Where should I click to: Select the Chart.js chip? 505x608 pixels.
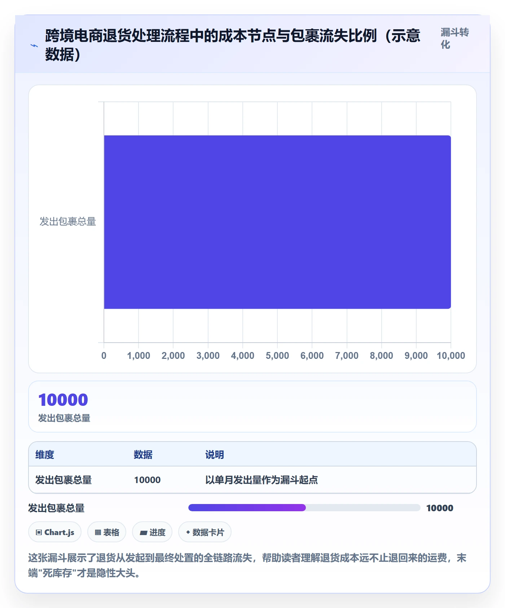tap(55, 532)
